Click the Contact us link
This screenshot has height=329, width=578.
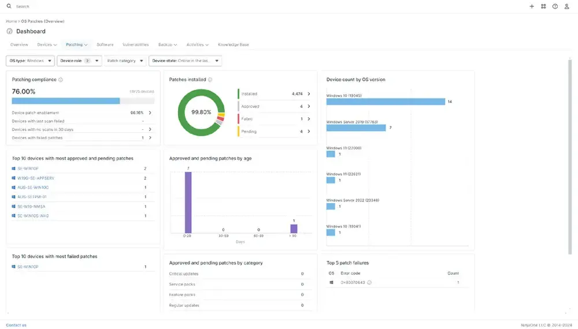point(16,325)
